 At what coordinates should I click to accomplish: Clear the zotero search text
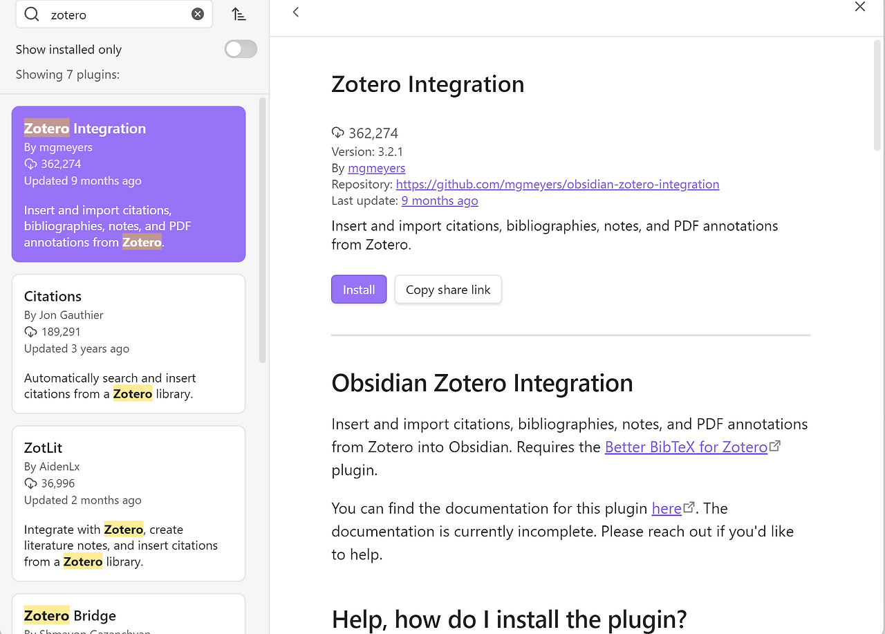[x=198, y=14]
